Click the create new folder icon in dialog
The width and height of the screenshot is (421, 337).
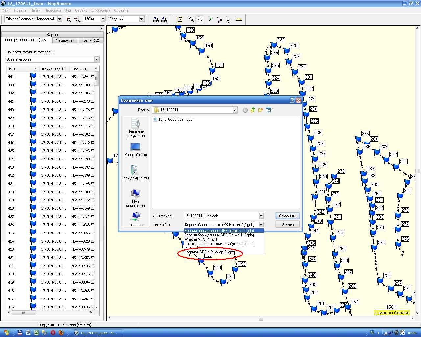[260, 110]
